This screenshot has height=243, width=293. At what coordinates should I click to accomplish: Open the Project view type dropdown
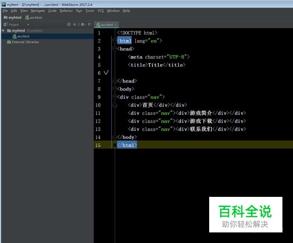[28, 25]
